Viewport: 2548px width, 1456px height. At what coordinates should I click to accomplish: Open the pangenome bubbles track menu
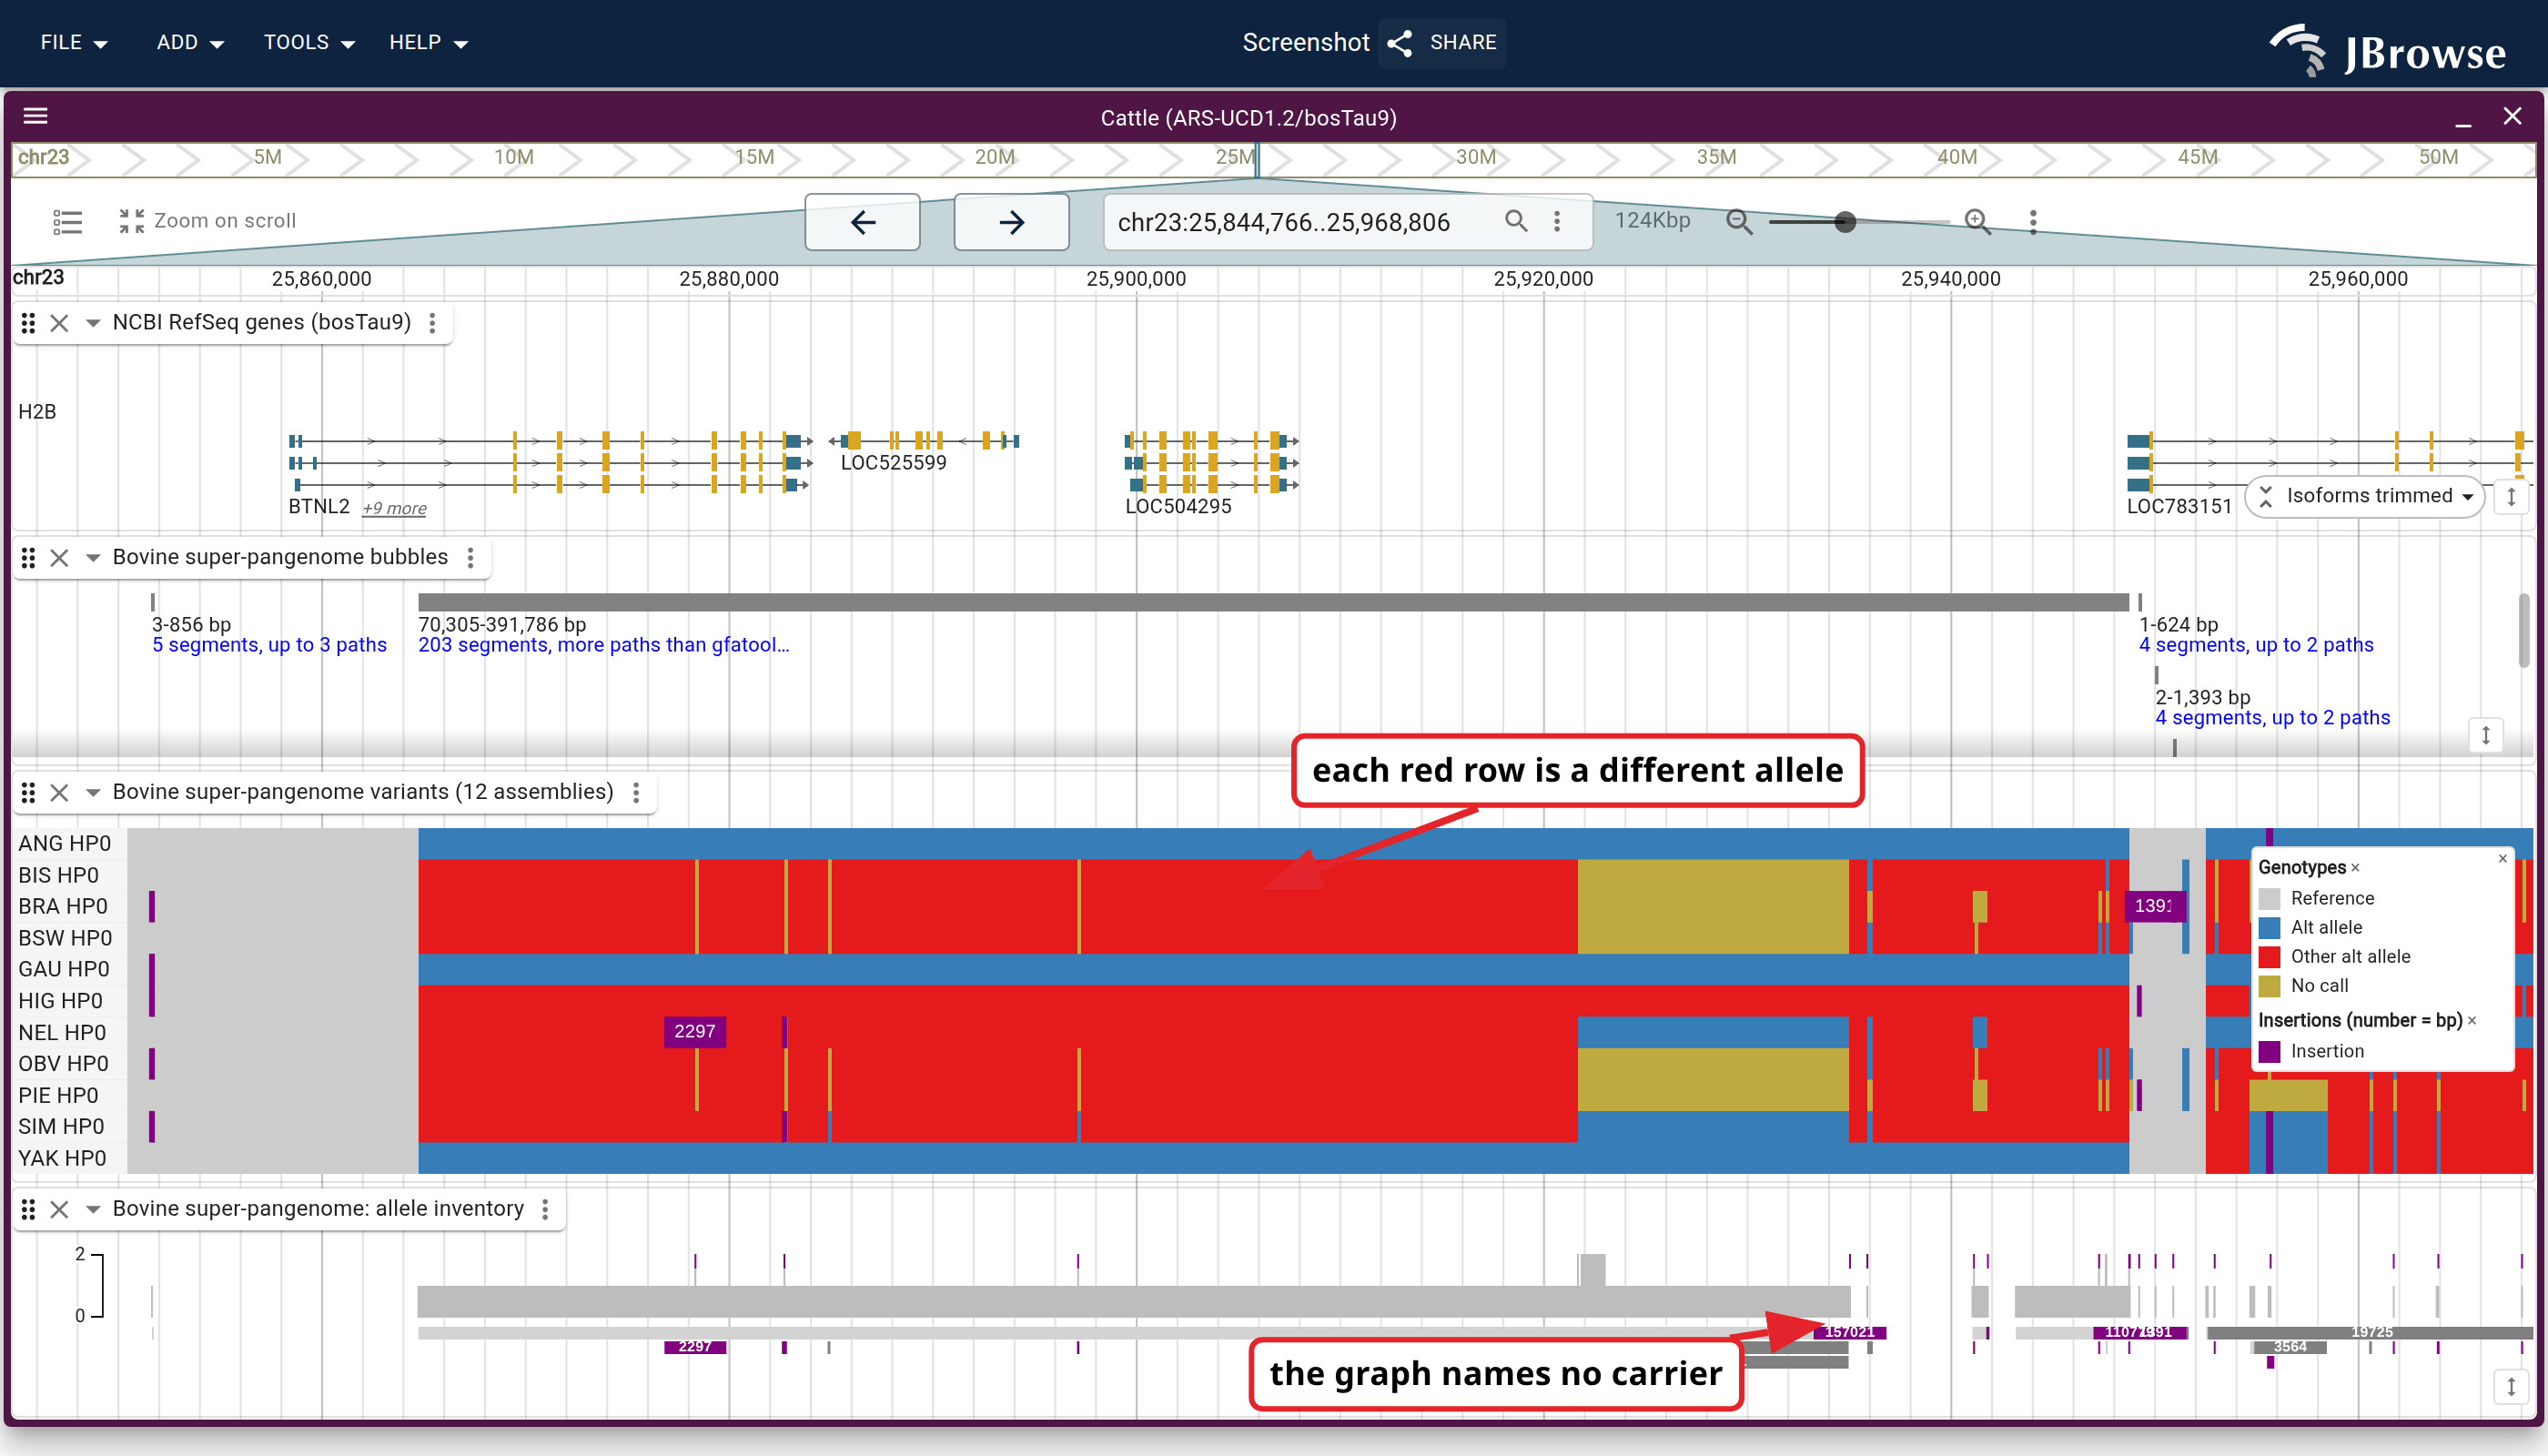tap(470, 558)
